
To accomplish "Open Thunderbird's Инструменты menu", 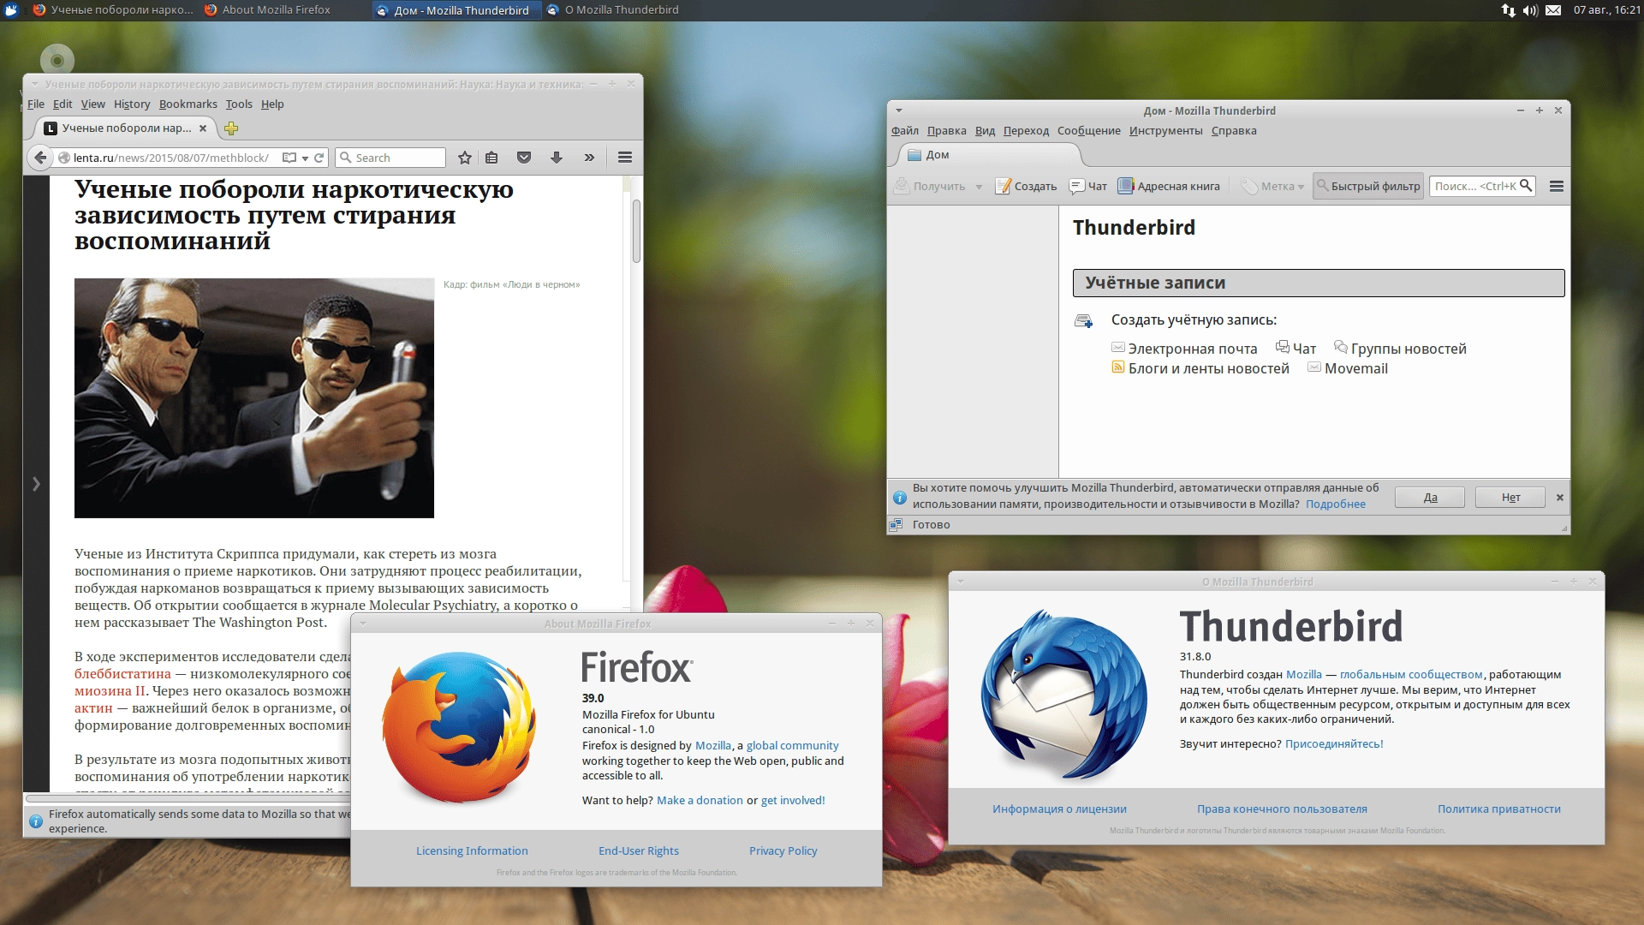I will tap(1165, 131).
